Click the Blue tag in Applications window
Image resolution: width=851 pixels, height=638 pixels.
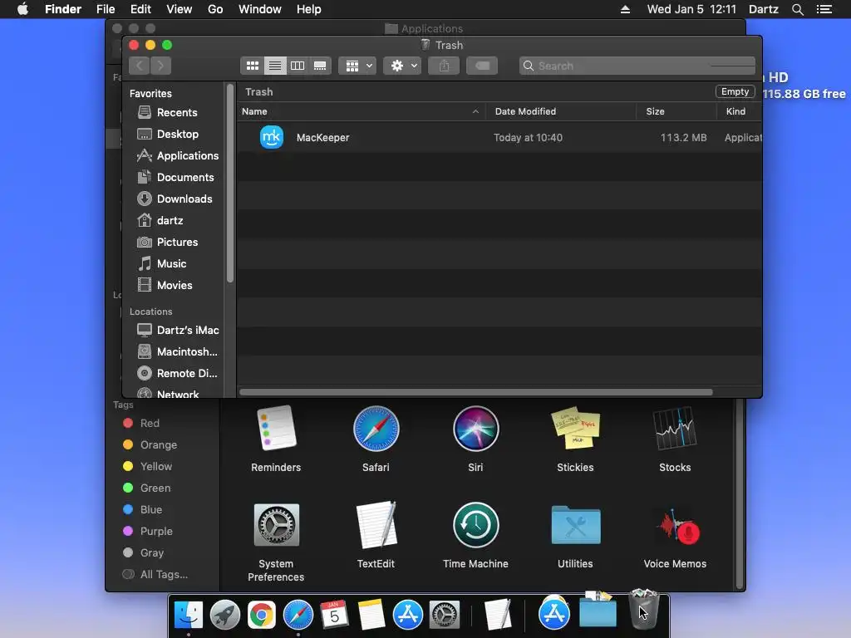[142, 510]
